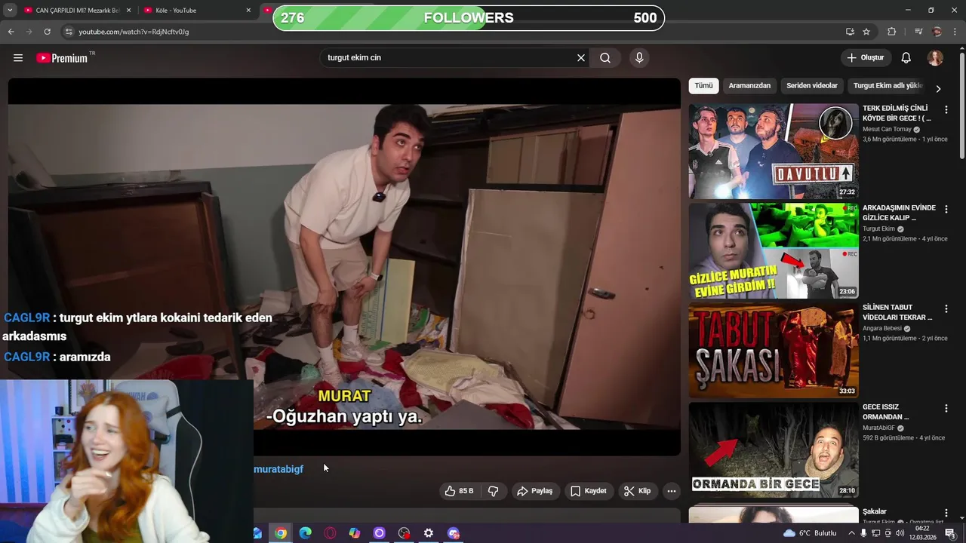Dislike the video with thumbs-down

pyautogui.click(x=494, y=491)
